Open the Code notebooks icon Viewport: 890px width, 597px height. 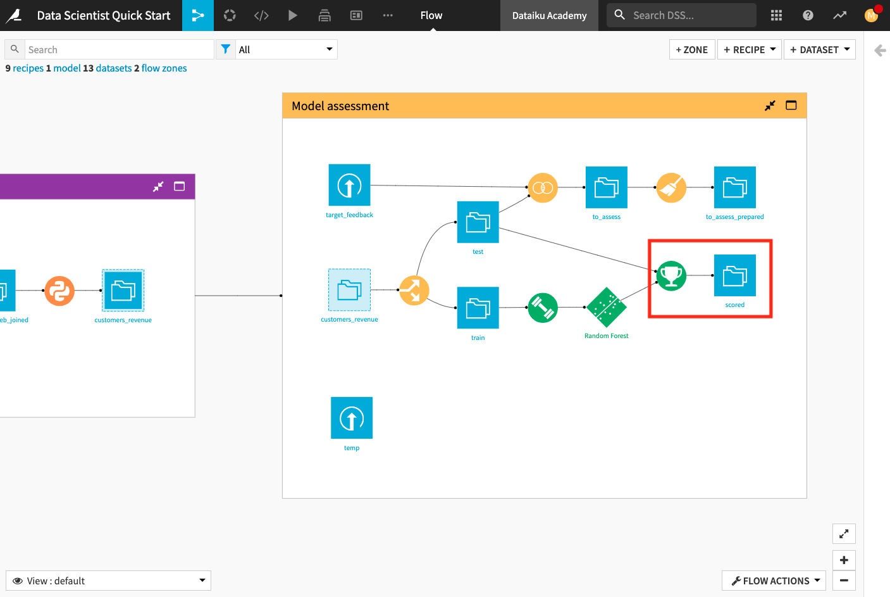[x=261, y=15]
